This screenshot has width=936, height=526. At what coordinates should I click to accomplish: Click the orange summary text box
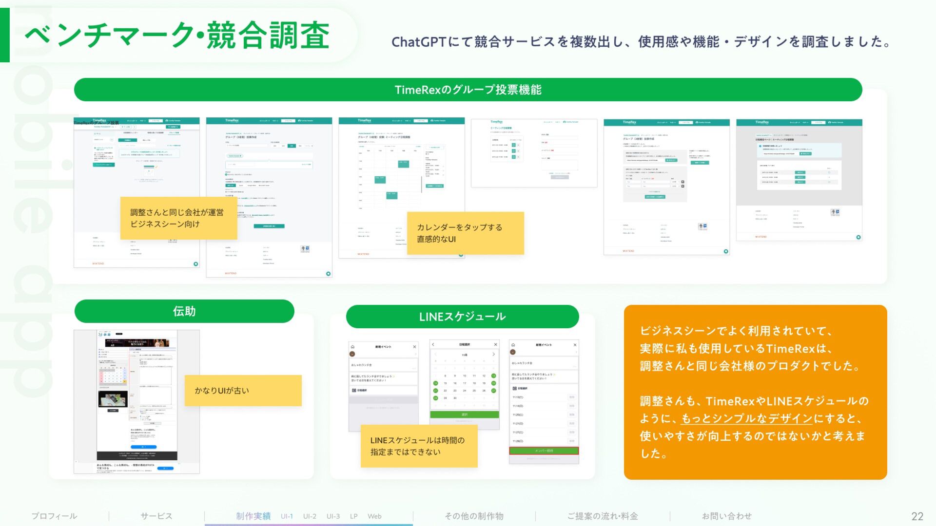(x=756, y=392)
